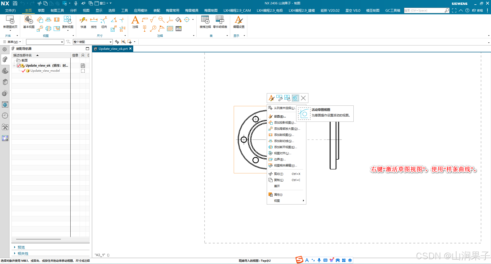Choose 添加局部放大图(D) in context menu
The image size is (491, 264).
tap(286, 129)
